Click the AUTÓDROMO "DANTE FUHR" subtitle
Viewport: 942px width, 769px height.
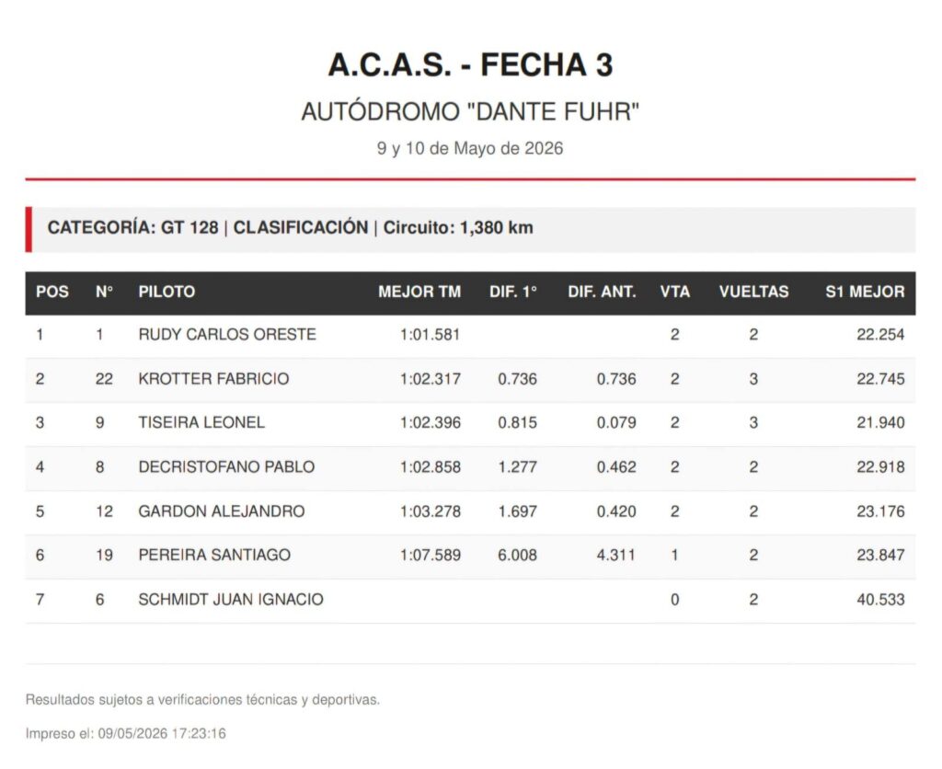pos(470,112)
